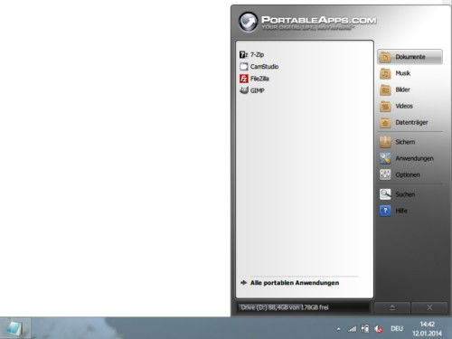Click Suchen to search
452x339 pixels.
[397, 194]
